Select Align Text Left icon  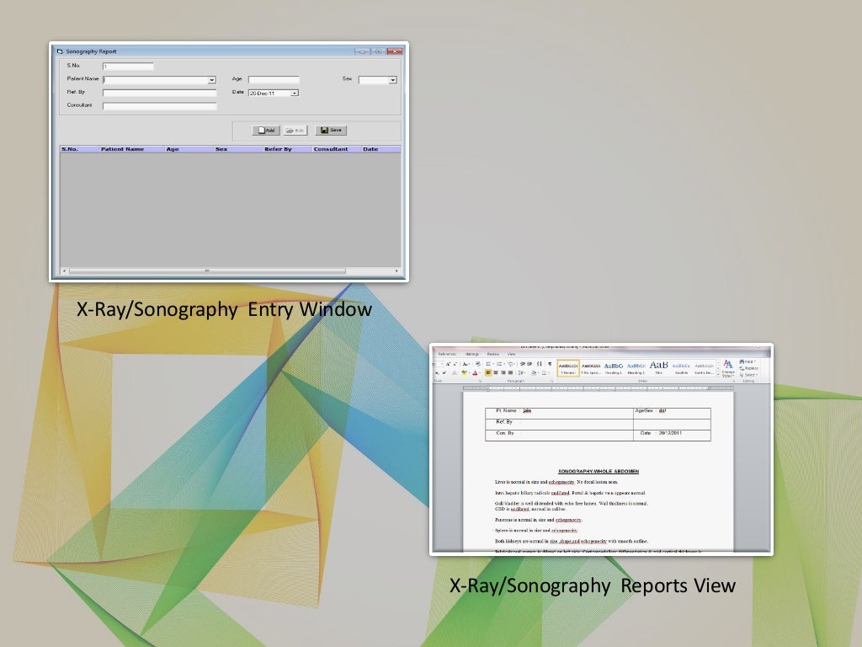tap(488, 373)
